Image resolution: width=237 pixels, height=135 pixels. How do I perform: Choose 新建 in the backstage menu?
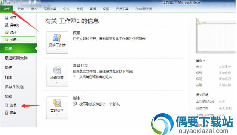[8, 67]
